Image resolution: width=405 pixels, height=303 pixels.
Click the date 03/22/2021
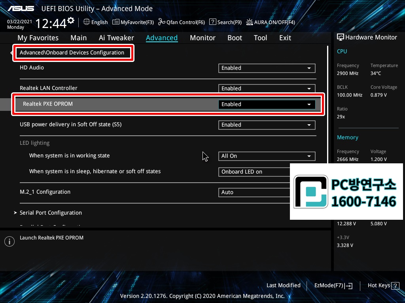19,22
